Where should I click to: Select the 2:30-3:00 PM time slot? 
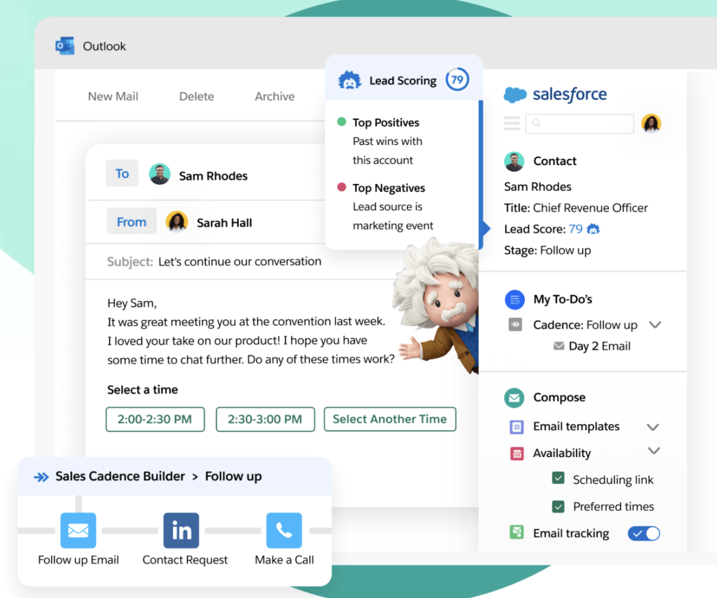click(x=265, y=419)
